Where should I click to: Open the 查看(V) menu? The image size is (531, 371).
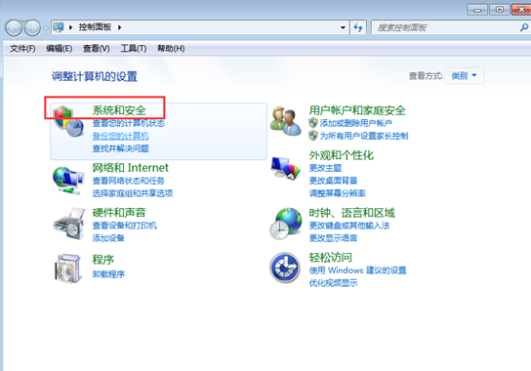[97, 49]
